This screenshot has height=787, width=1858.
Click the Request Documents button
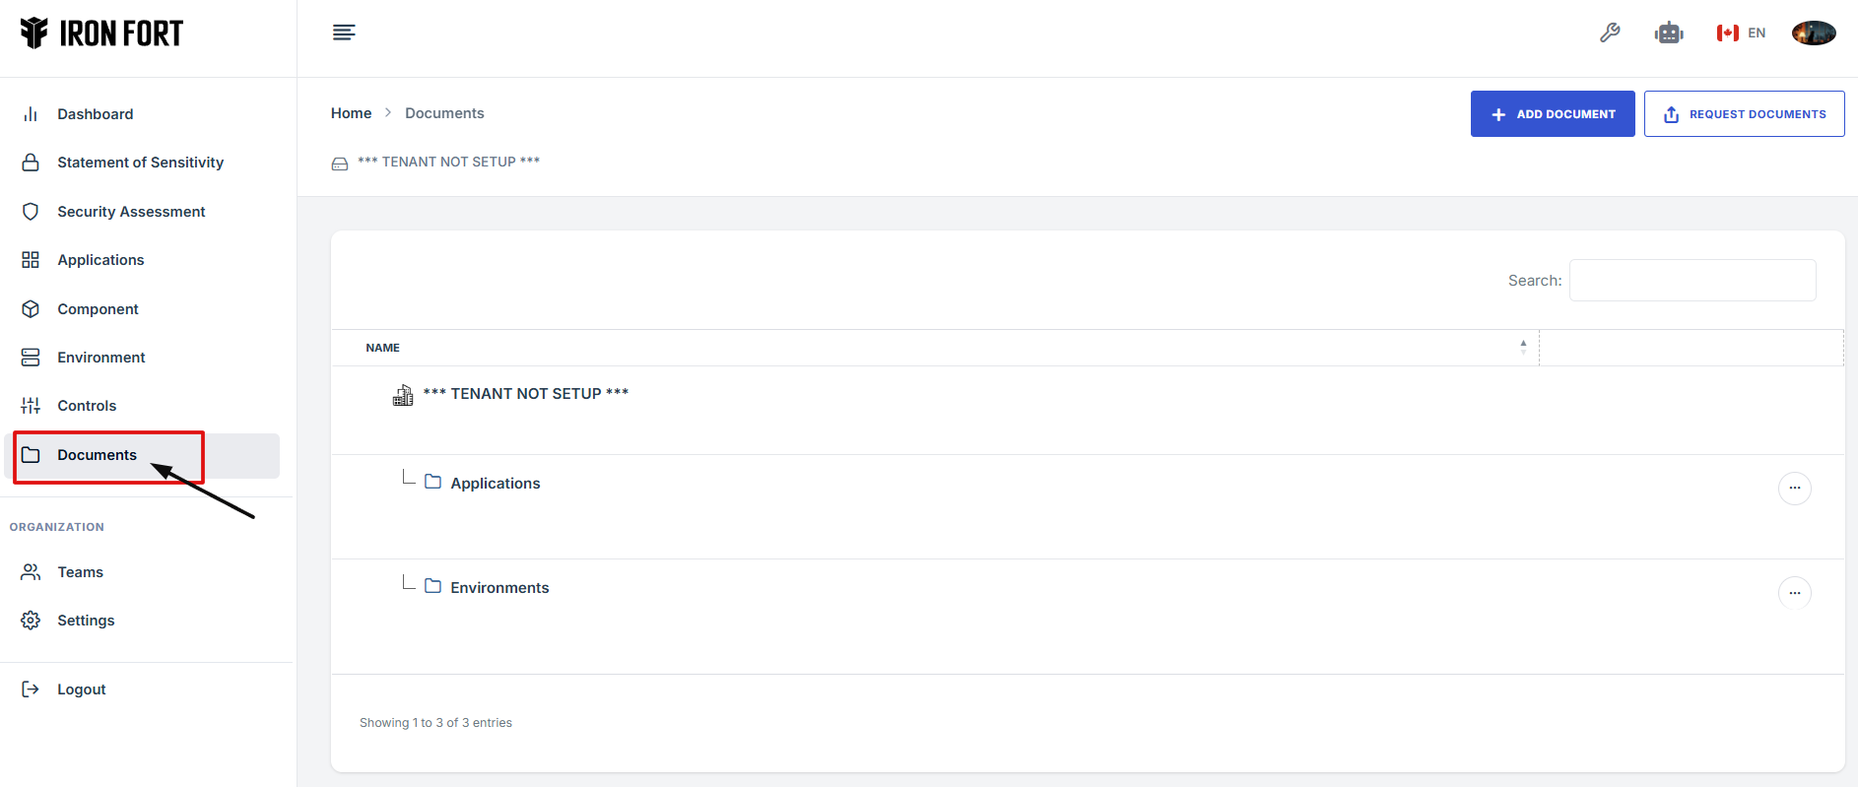tap(1744, 114)
